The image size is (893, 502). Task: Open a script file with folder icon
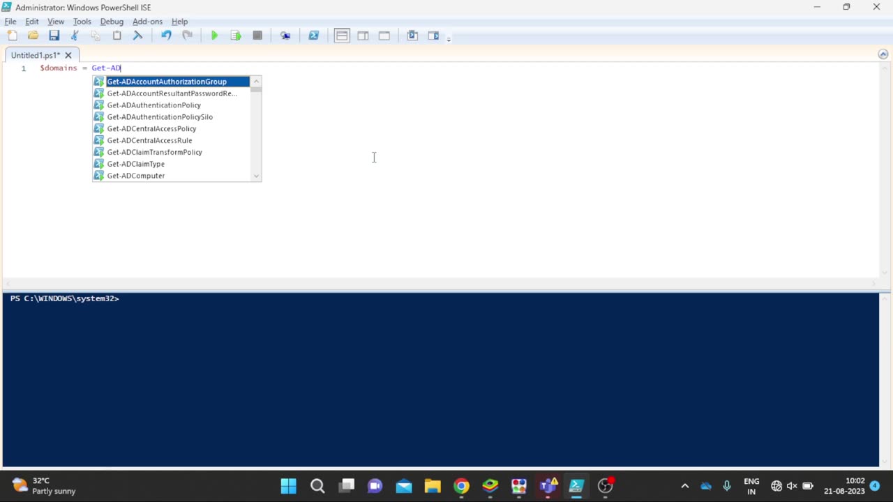click(x=33, y=36)
